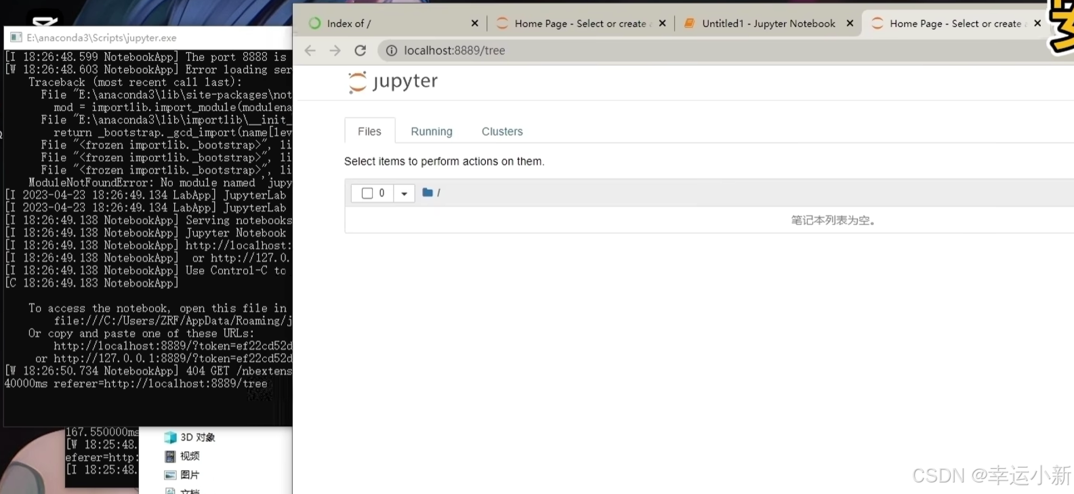This screenshot has height=494, width=1074.
Task: Close the active Home Page tab
Action: click(x=1037, y=23)
